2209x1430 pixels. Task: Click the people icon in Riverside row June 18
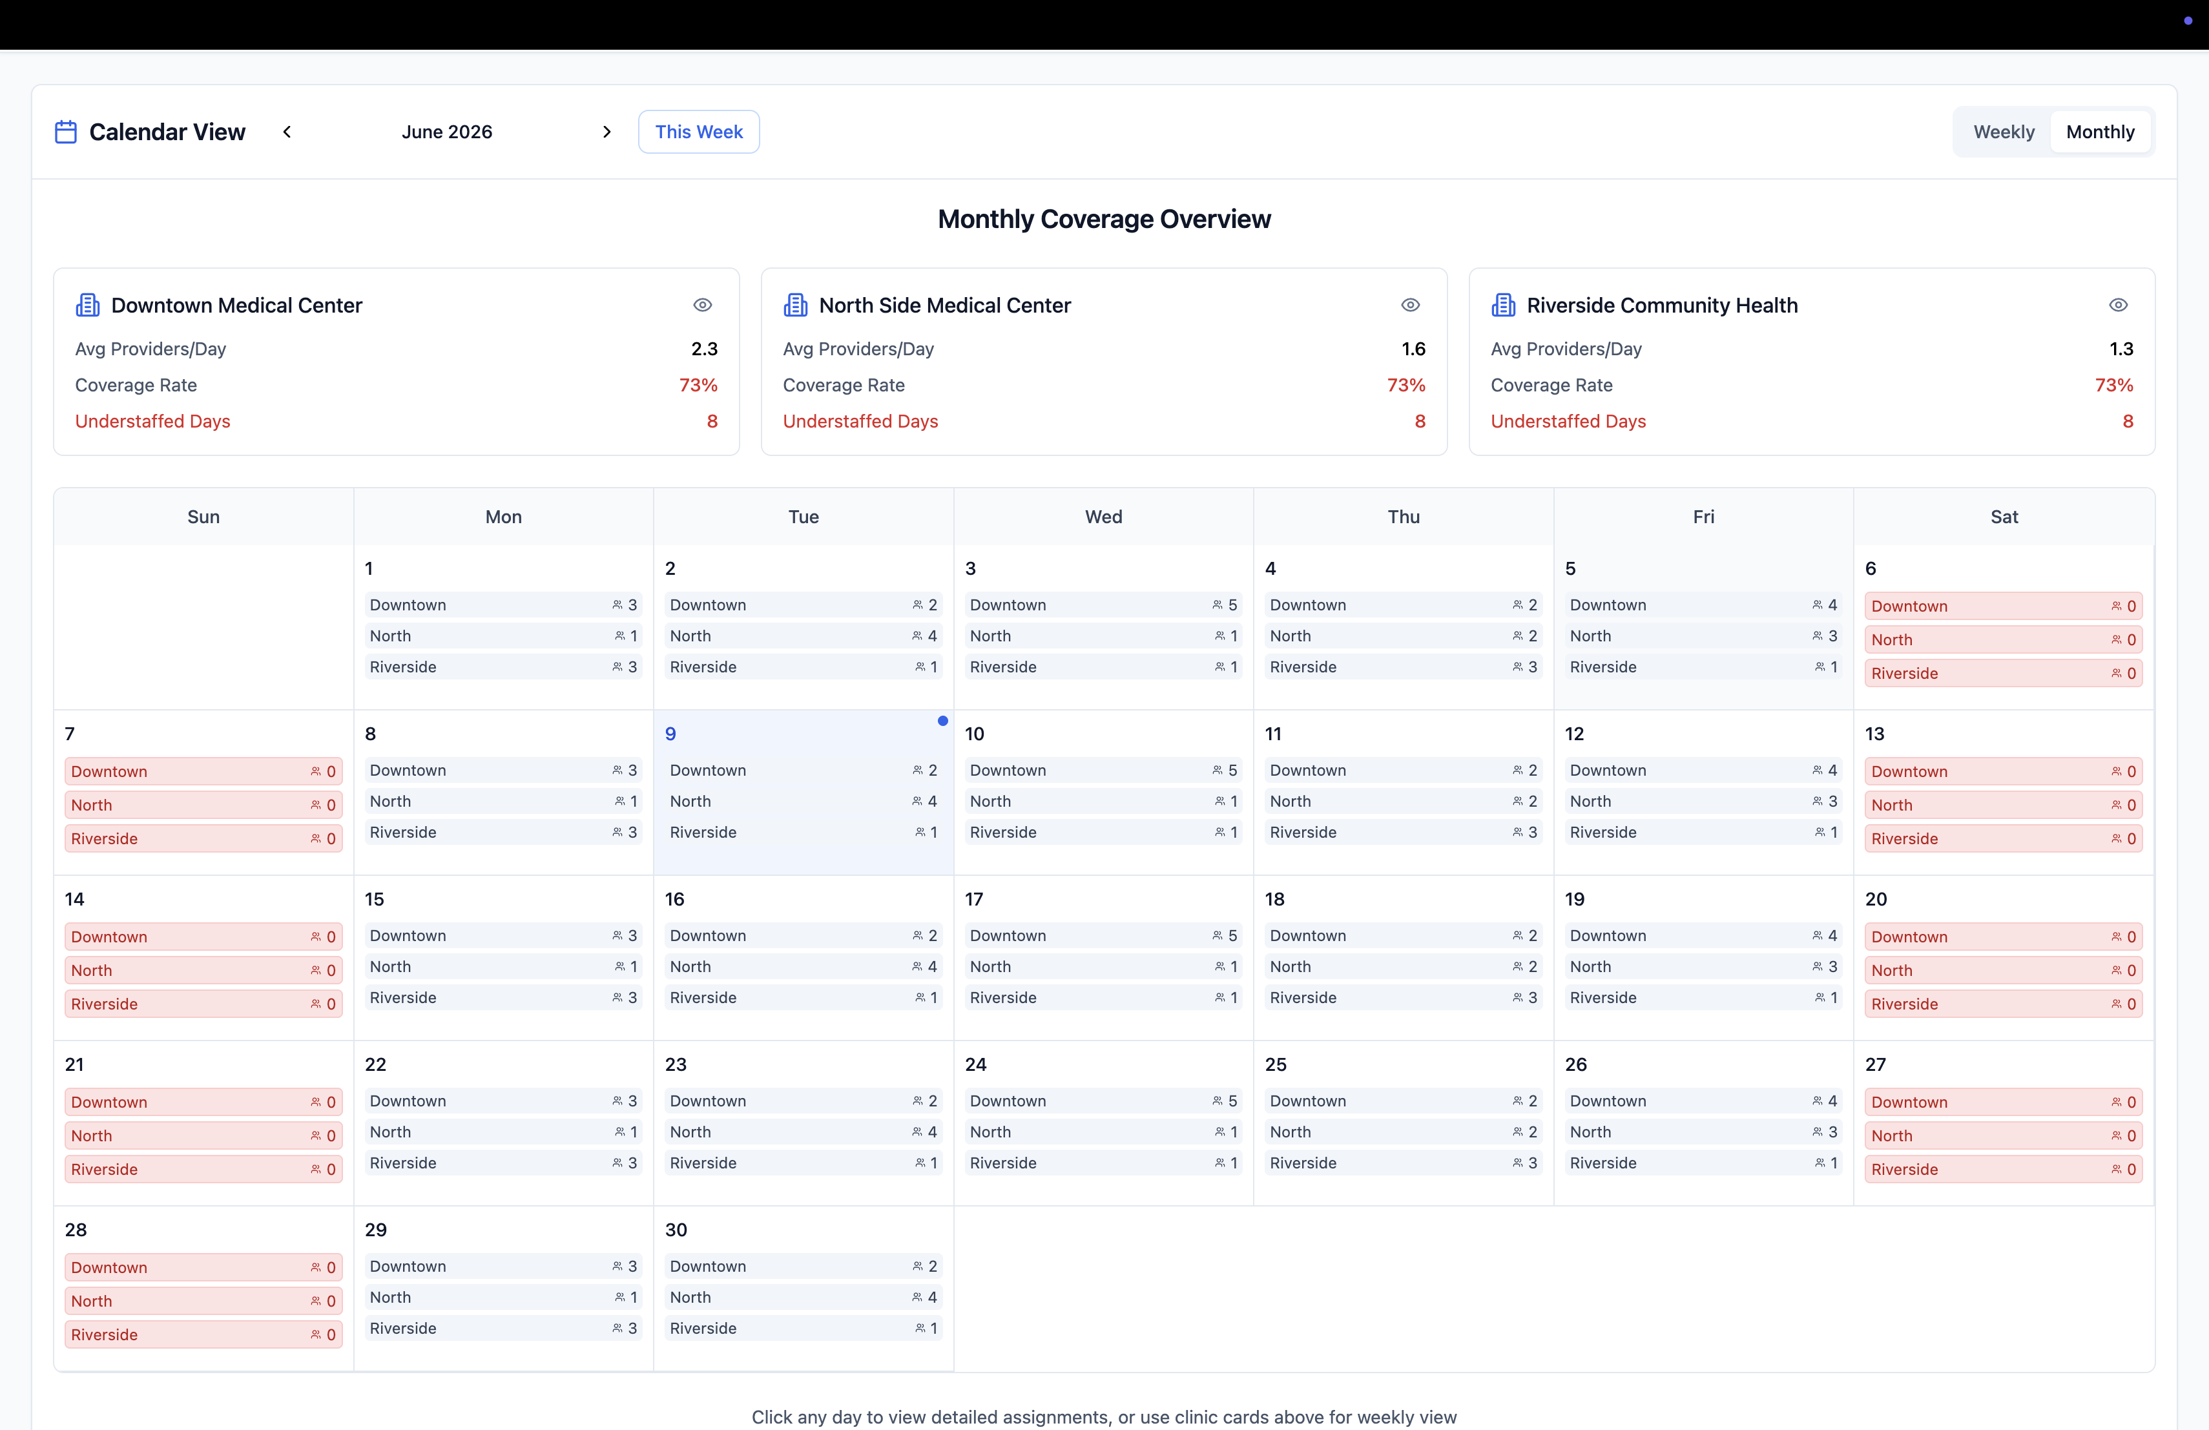1517,997
